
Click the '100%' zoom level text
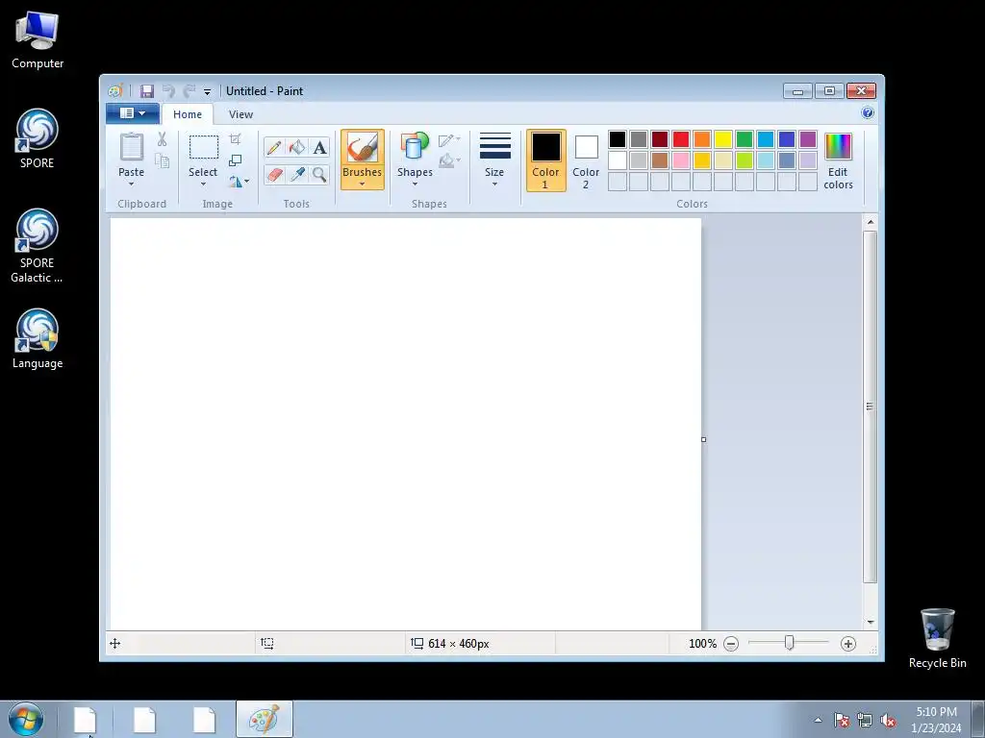coord(702,643)
